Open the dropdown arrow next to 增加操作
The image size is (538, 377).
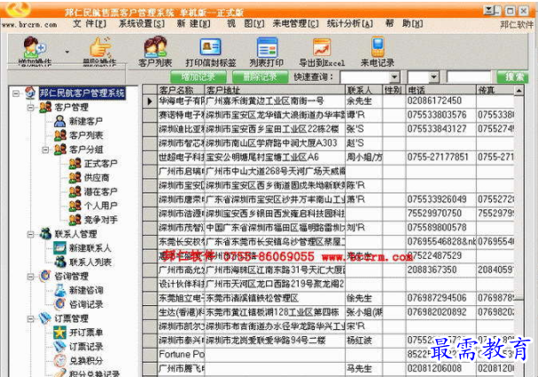pyautogui.click(x=66, y=51)
